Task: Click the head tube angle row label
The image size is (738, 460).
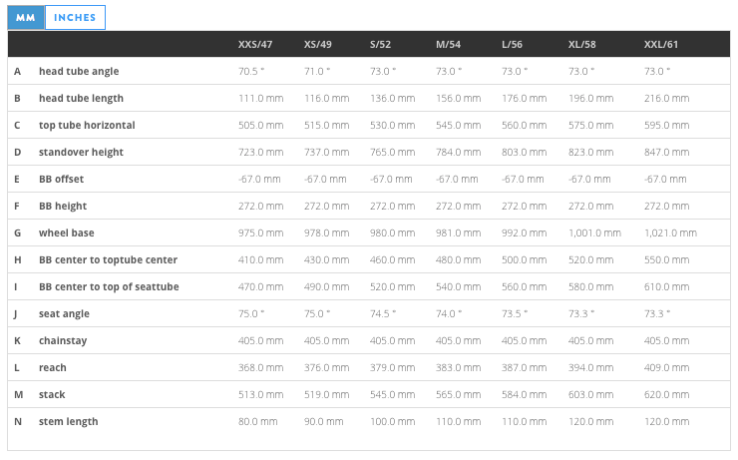Action: click(82, 72)
